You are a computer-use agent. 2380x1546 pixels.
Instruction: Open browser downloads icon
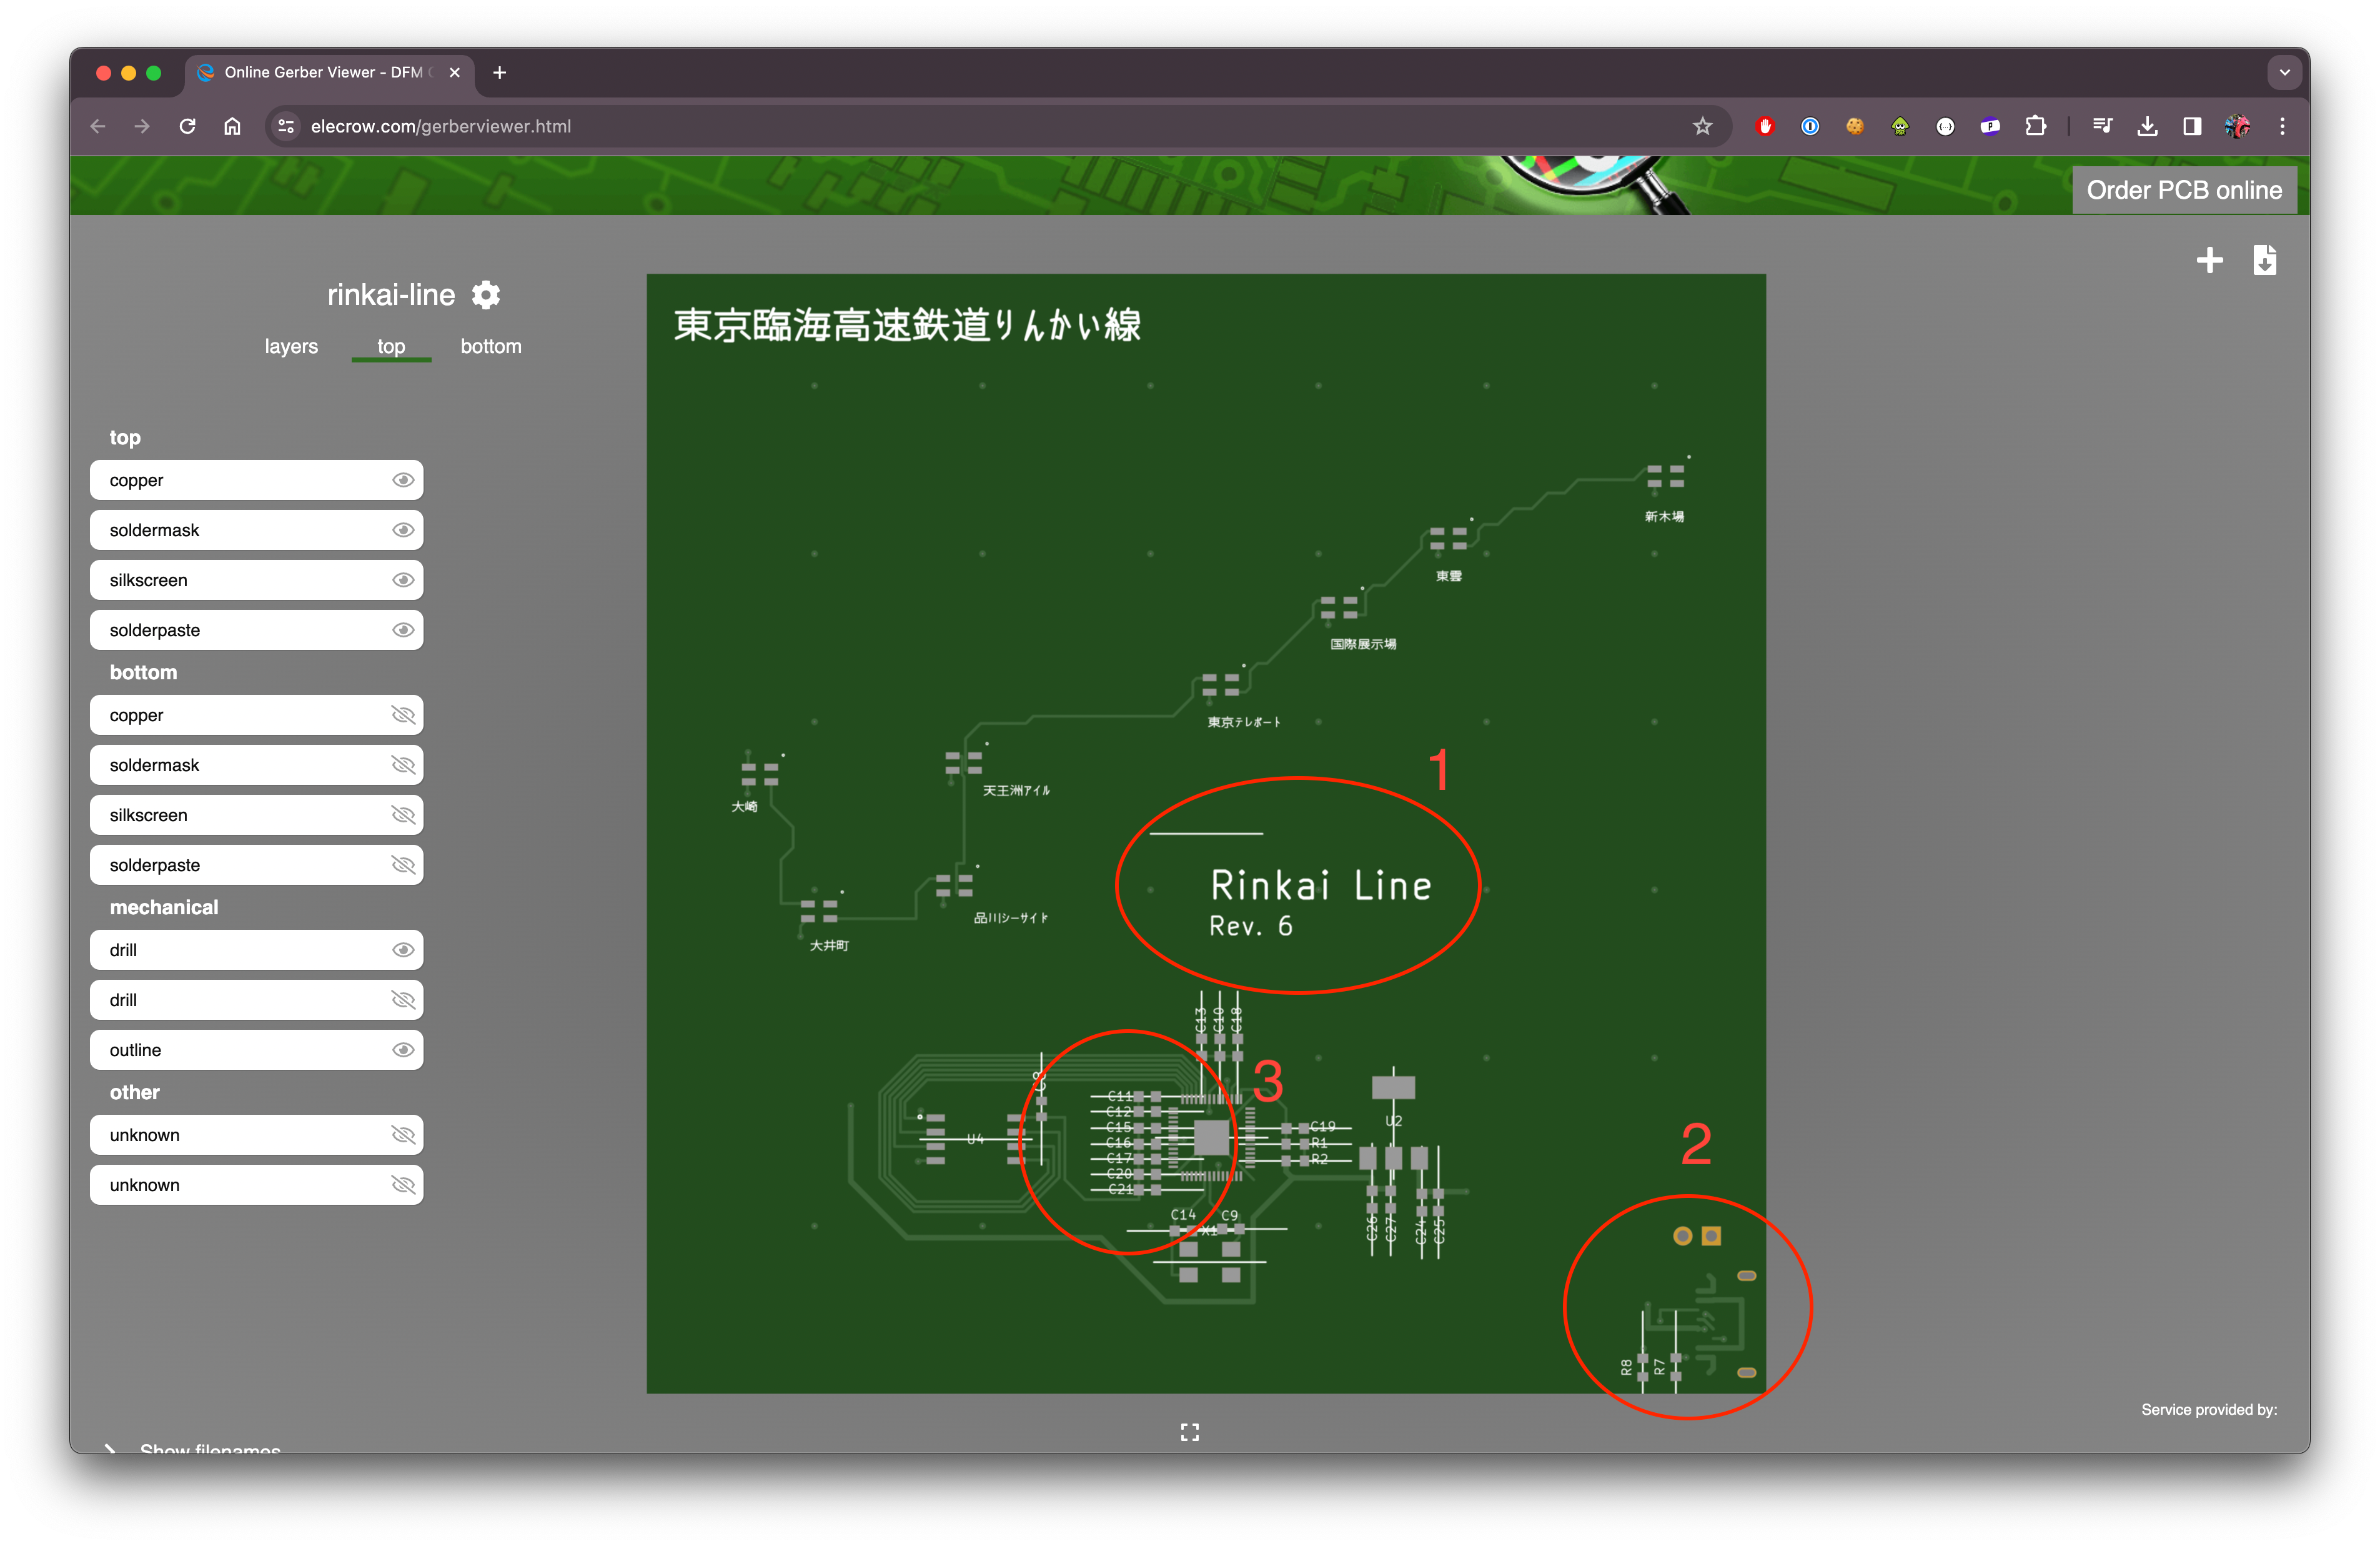[2147, 126]
